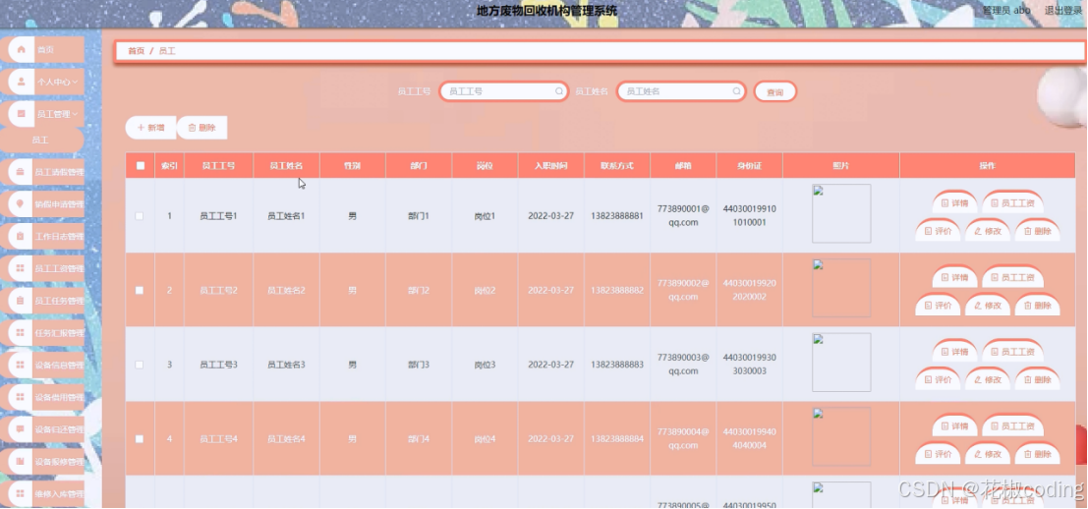This screenshot has height=509, width=1088.
Task: Click the 管理员 abo account label
Action: click(x=1006, y=11)
